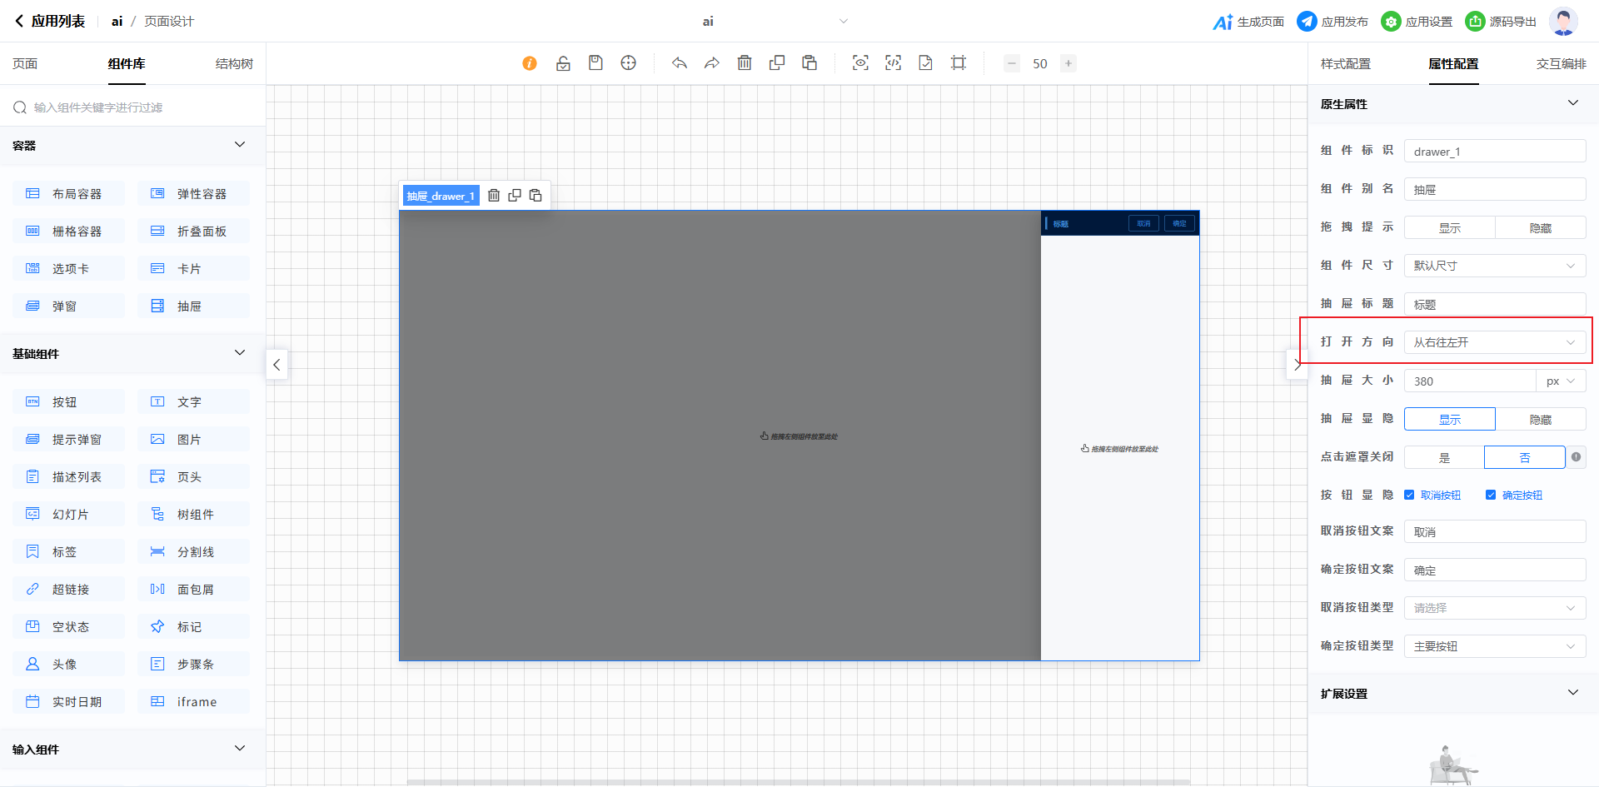Click the save disk icon in toolbar

[x=595, y=63]
